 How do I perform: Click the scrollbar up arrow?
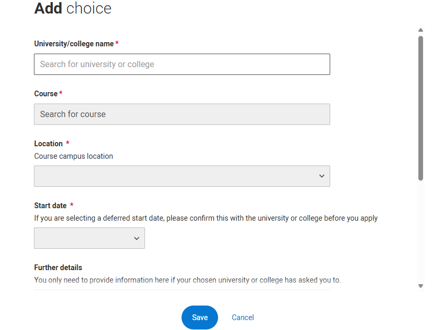coord(420,30)
